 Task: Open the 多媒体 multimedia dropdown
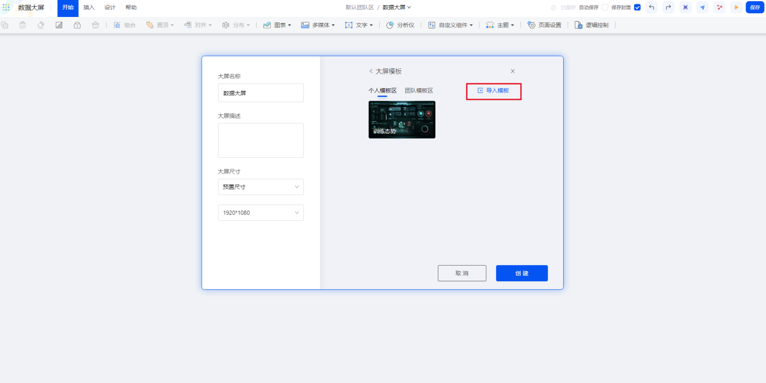318,25
